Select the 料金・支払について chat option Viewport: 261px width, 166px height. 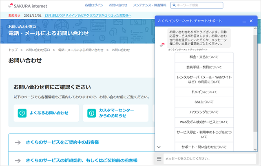point(204,58)
